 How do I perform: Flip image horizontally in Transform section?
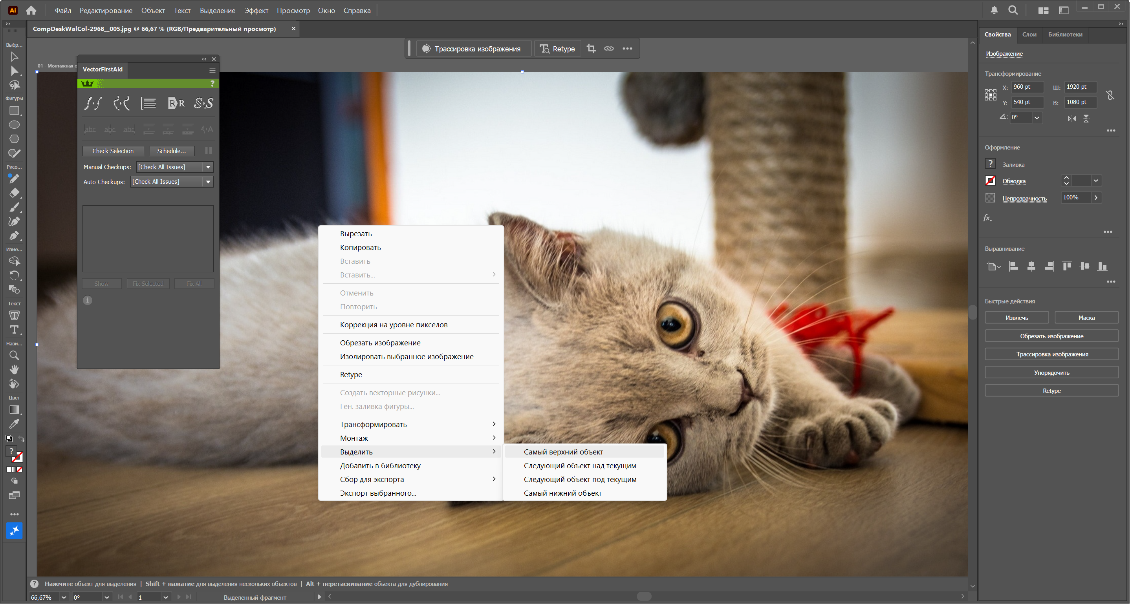click(x=1071, y=119)
